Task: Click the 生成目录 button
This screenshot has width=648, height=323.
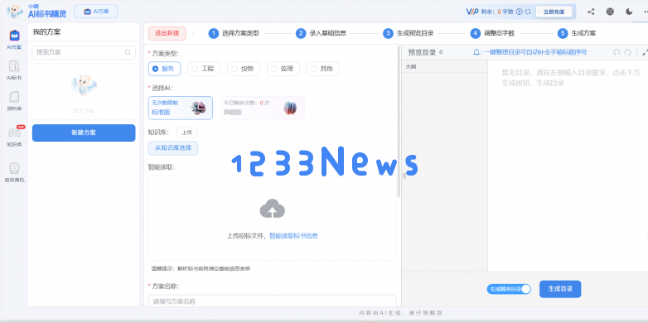Action: 560,289
